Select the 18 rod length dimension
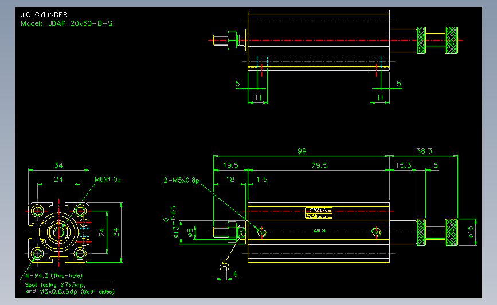The image size is (497, 305). [230, 180]
